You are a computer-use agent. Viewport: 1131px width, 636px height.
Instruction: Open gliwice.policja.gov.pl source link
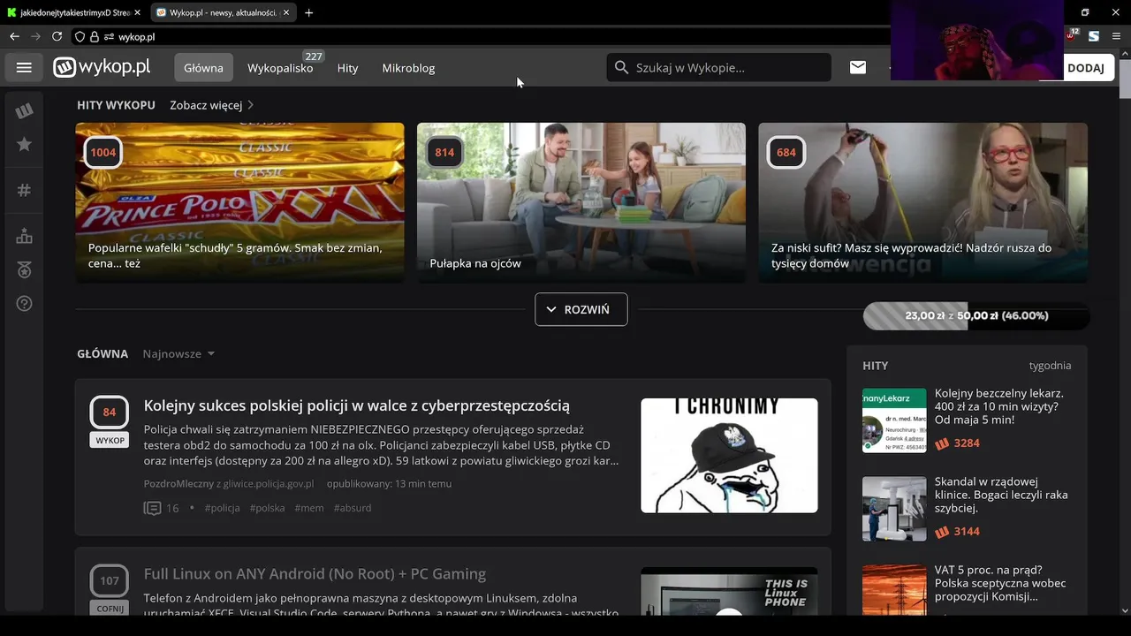269,483
